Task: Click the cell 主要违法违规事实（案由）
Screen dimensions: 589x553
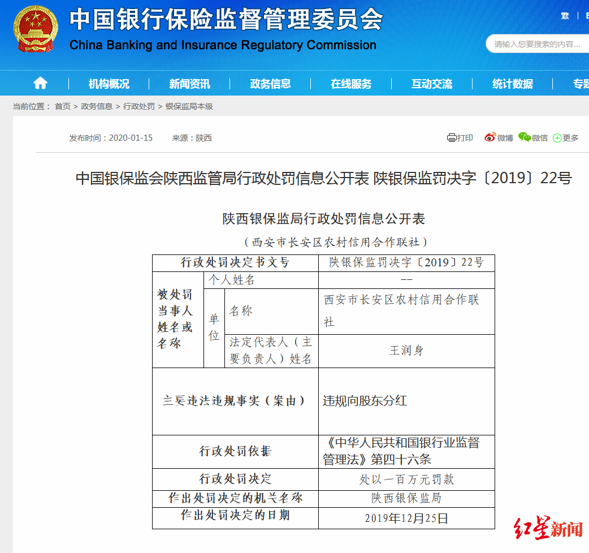Action: click(235, 401)
